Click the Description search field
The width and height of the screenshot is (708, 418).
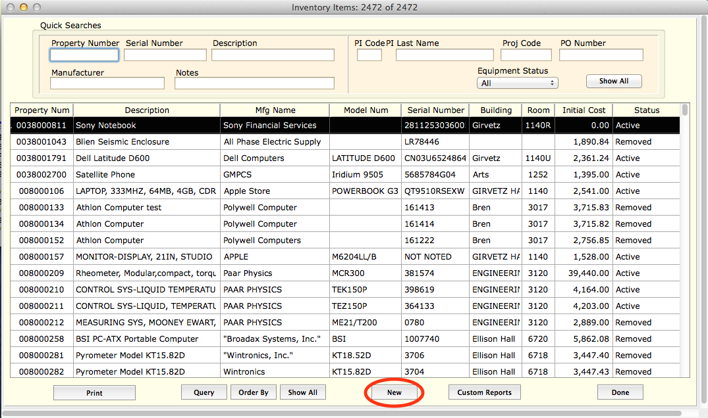tap(273, 55)
